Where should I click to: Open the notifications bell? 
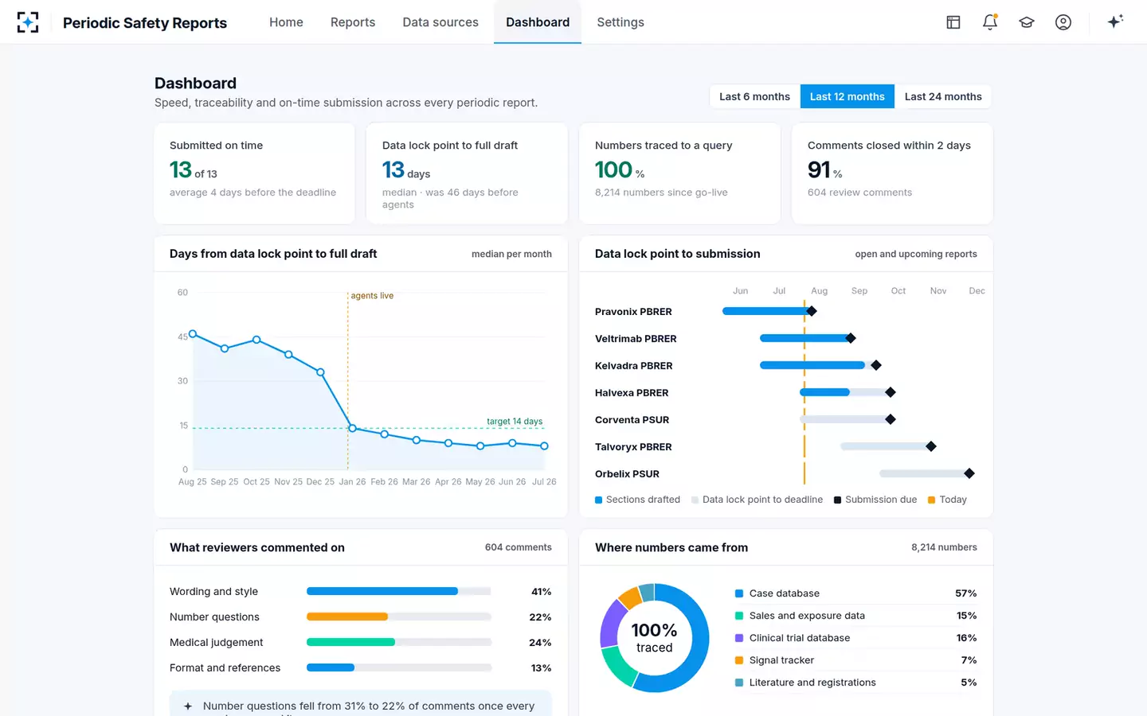point(990,22)
